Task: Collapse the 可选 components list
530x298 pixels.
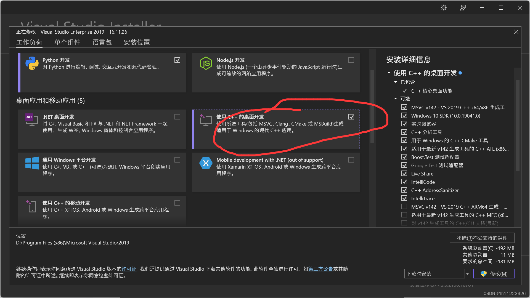Action: click(395, 99)
